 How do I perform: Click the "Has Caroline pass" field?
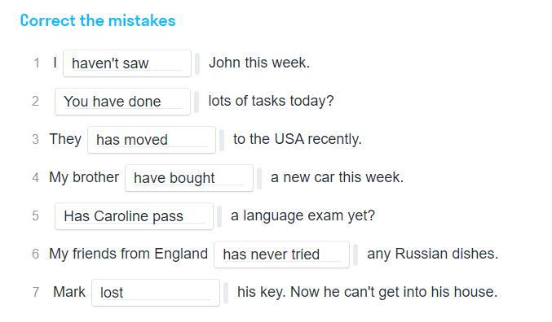134,216
